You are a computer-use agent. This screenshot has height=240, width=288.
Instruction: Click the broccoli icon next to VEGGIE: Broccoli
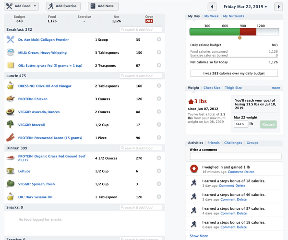click(x=11, y=124)
